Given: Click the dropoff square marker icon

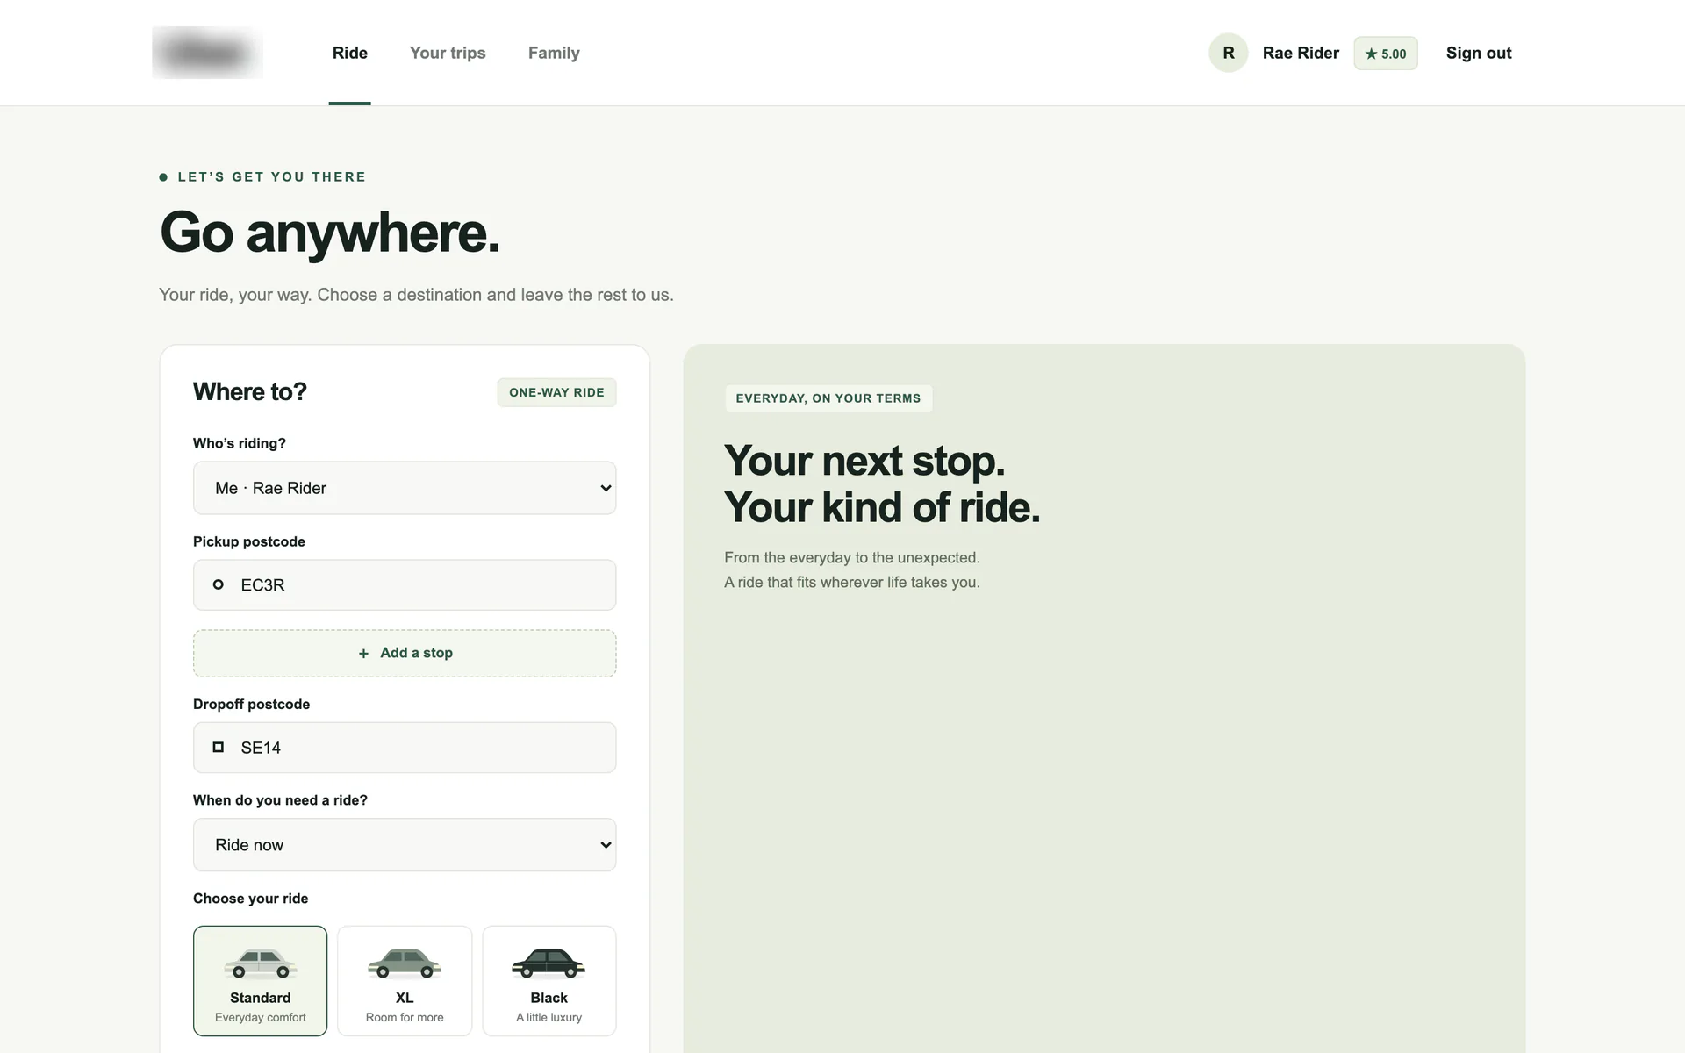Looking at the screenshot, I should pos(219,748).
